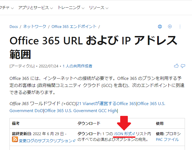Click the 使用 column header
The height and width of the screenshot is (150, 192).
point(160,123)
